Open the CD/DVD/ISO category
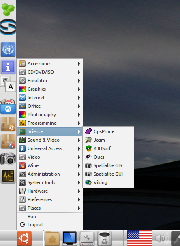The width and height of the screenshot is (180, 246). [x=50, y=72]
